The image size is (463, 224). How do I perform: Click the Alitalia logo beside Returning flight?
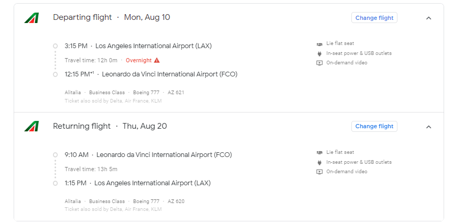pos(31,126)
